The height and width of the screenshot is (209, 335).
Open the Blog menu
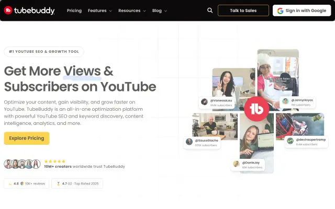[x=160, y=10]
